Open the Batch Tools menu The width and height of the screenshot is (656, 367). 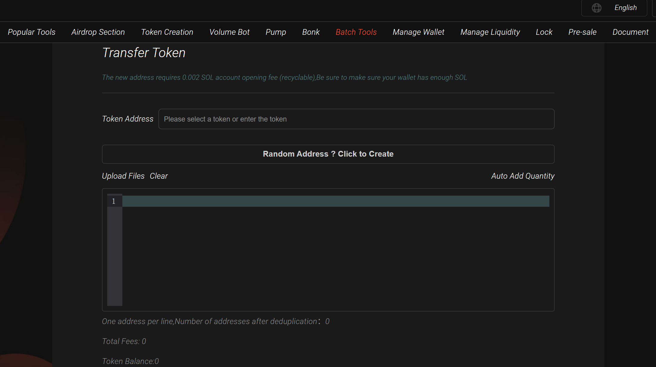tap(356, 32)
